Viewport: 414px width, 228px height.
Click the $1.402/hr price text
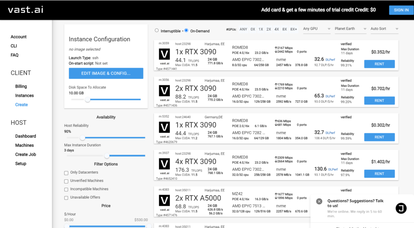(x=380, y=162)
